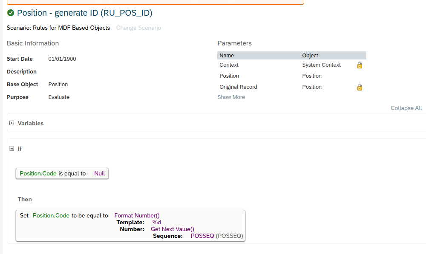The image size is (426, 254).
Task: Click the Null value in condition
Action: click(x=100, y=173)
